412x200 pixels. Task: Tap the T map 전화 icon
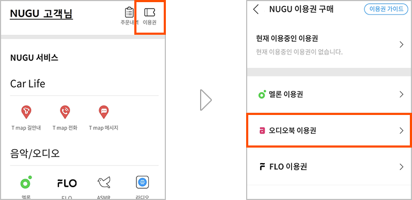(x=65, y=112)
